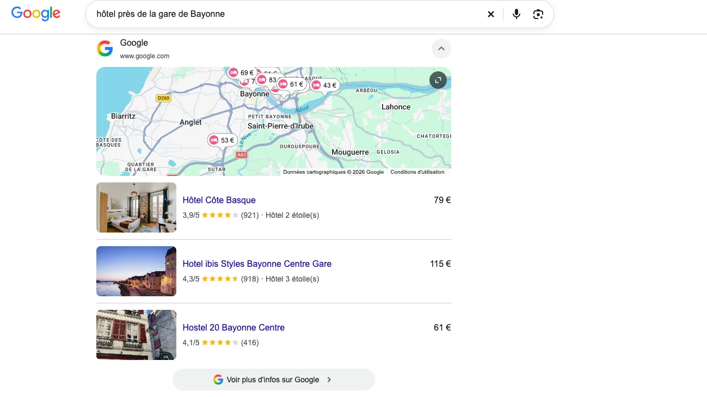The image size is (707, 397).
Task: Click the 3,9/5 rating with 921 reviews
Action: pyautogui.click(x=220, y=215)
